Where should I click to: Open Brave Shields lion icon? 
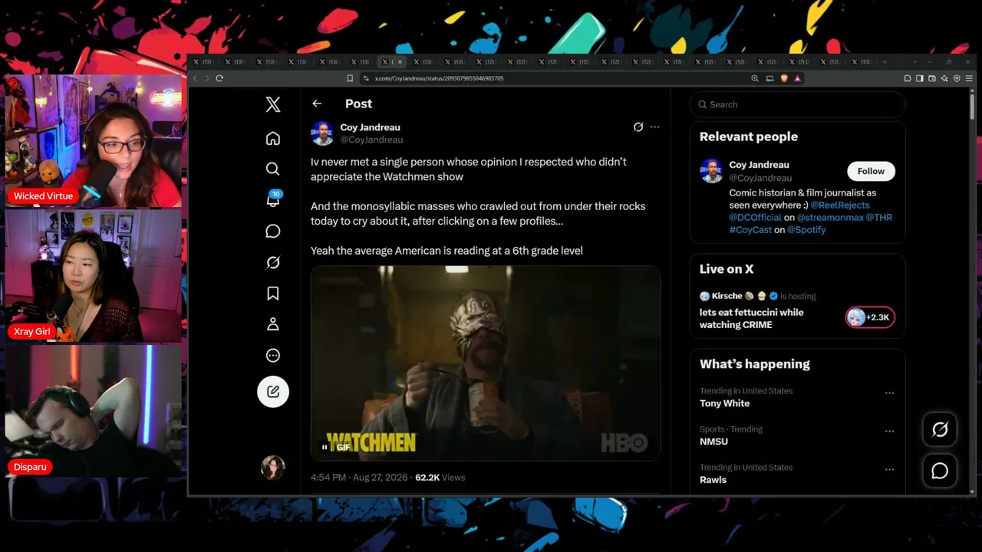pos(784,78)
